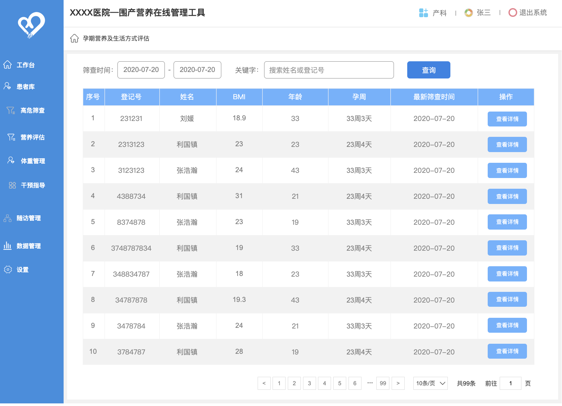Click the 营养评估 filter icon
This screenshot has height=406, width=562.
pyautogui.click(x=11, y=137)
